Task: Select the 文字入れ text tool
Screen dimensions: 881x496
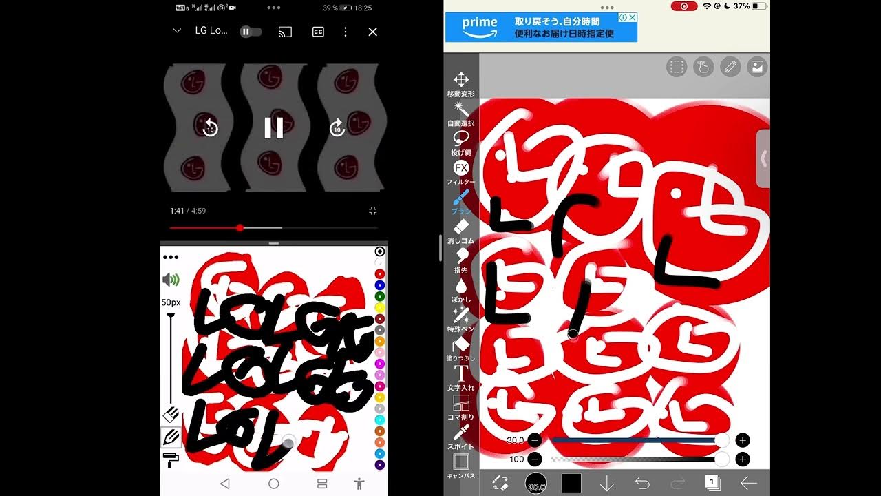Action: click(x=460, y=378)
